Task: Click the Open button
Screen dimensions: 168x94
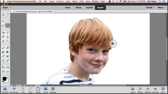Action: 5,8
